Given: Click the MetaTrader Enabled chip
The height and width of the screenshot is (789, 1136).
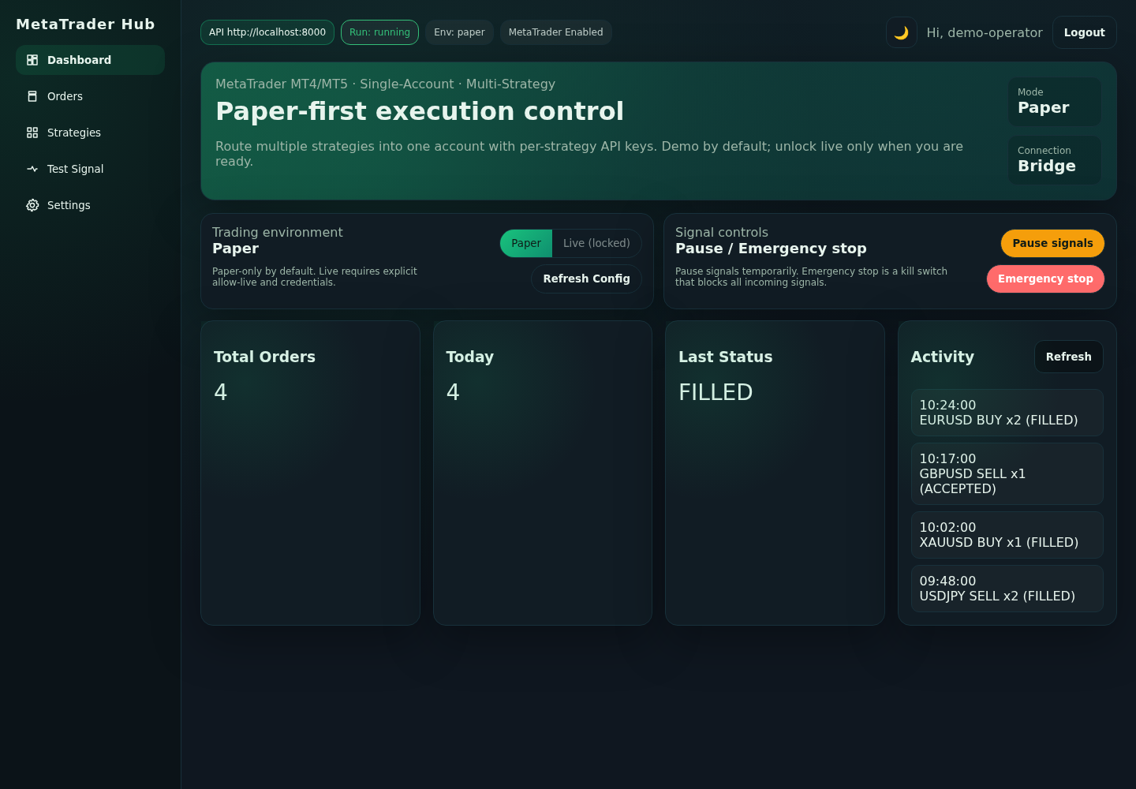Looking at the screenshot, I should pyautogui.click(x=555, y=32).
